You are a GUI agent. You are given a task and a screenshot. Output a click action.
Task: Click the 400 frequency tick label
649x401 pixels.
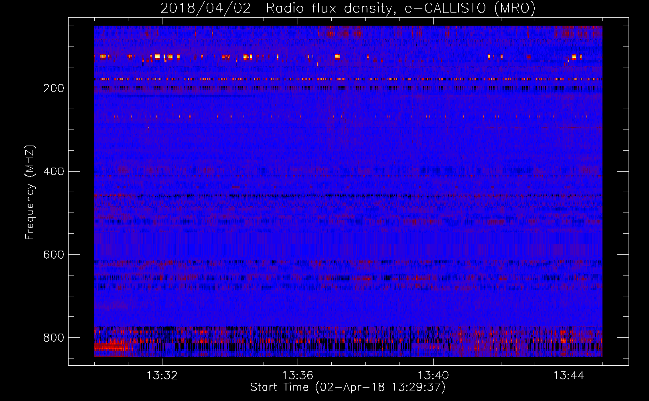pos(54,172)
